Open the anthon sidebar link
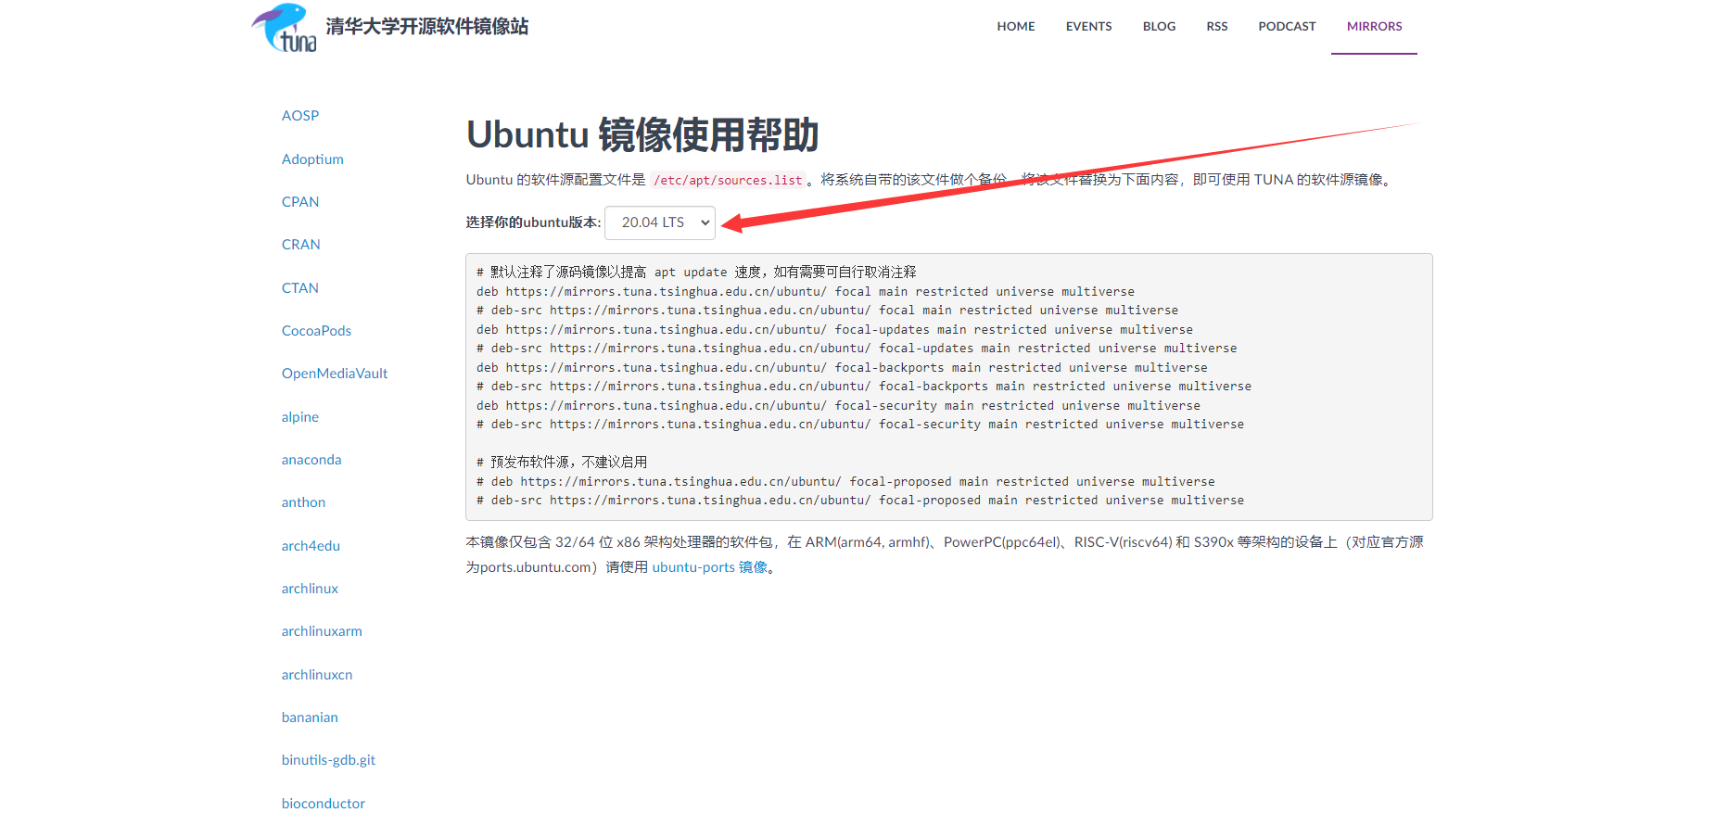This screenshot has width=1715, height=825. 303,502
